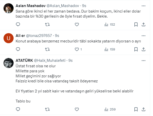The width and height of the screenshot is (153, 116).
Task: Open more options on Ali er's tweet
Action: 143,35
